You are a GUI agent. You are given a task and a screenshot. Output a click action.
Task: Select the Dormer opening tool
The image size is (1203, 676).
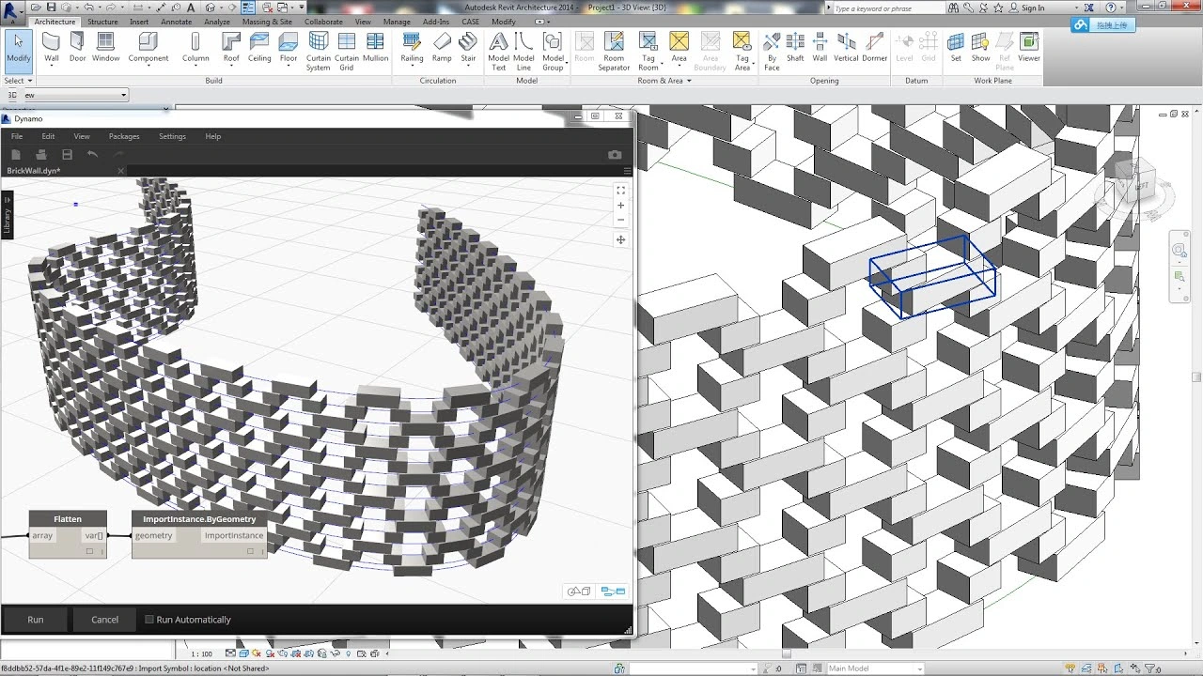(x=875, y=47)
